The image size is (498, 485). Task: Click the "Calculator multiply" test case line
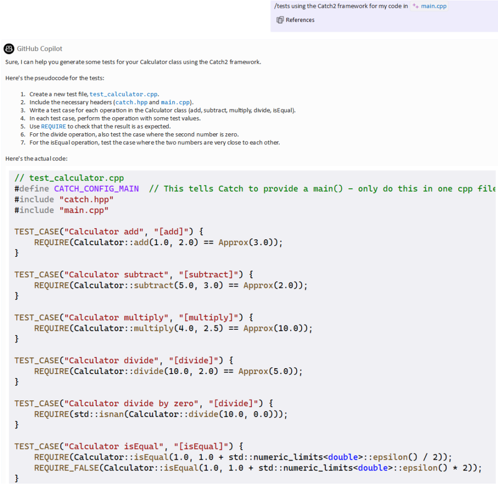coord(134,318)
